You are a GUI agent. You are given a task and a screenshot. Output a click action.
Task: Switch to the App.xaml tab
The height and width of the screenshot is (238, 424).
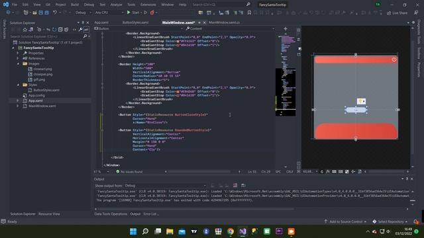pyautogui.click(x=101, y=22)
